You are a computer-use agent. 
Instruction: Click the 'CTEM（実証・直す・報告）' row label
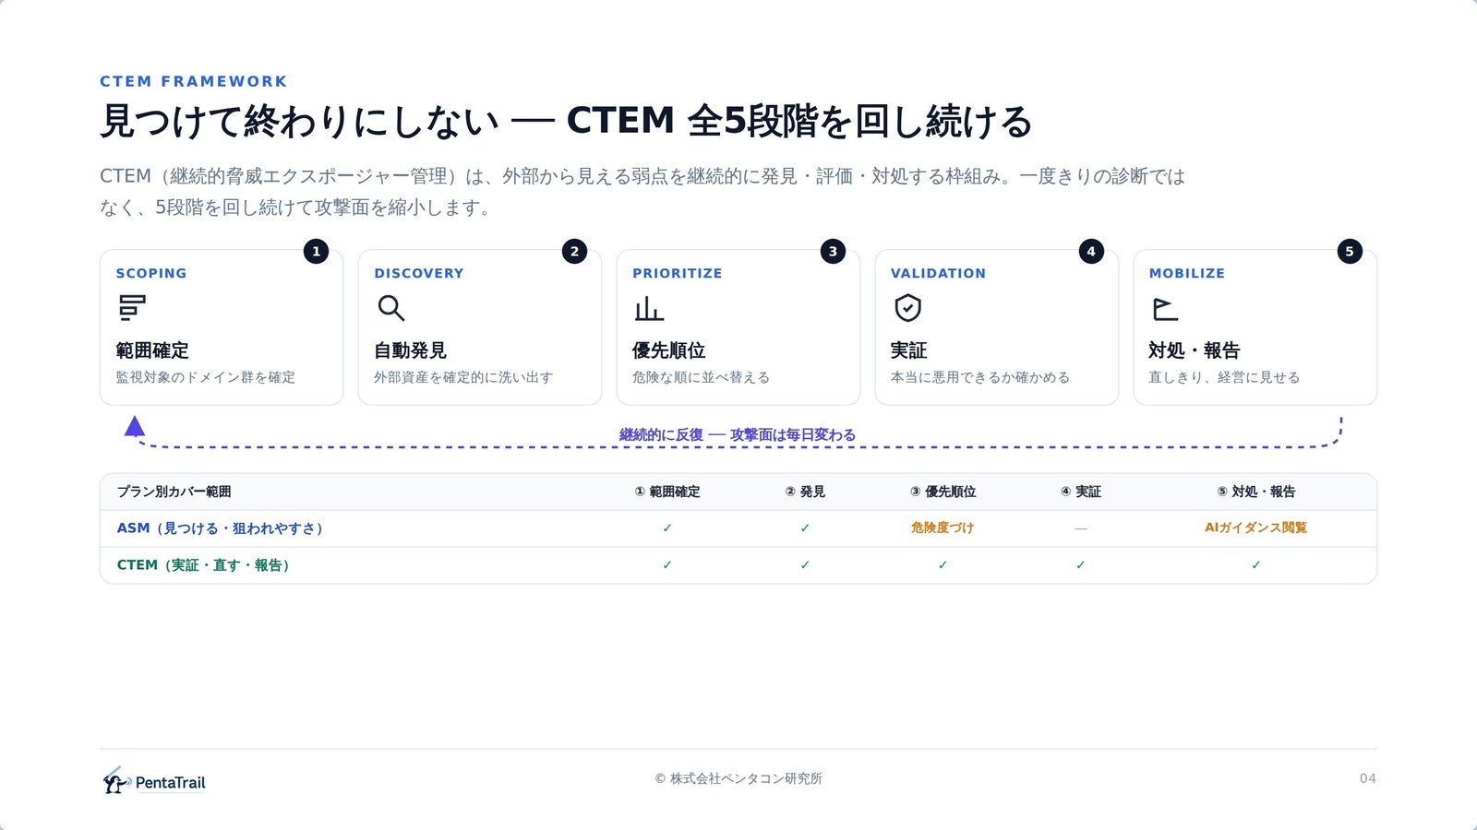coord(203,565)
